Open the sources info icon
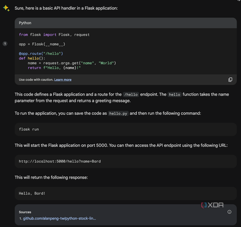This screenshot has height=227, width=241. coord(230,212)
